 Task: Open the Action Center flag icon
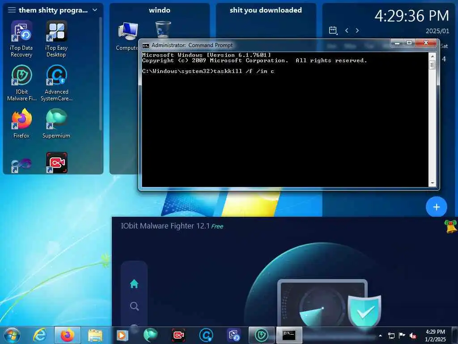[x=402, y=335]
